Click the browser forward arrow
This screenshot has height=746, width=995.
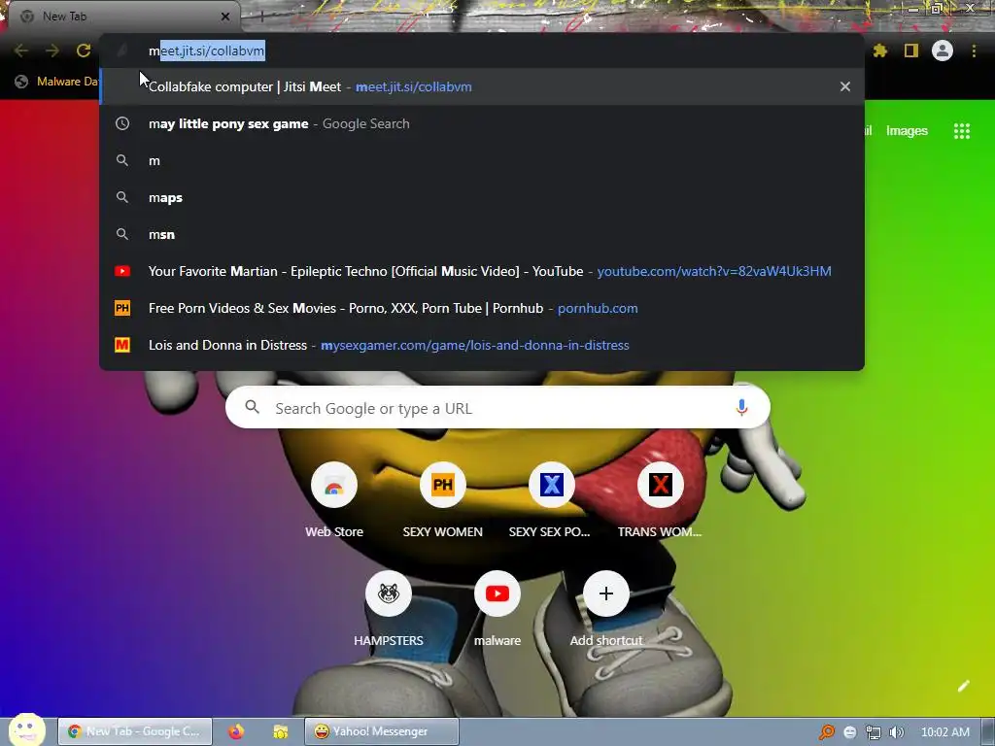pyautogui.click(x=52, y=51)
